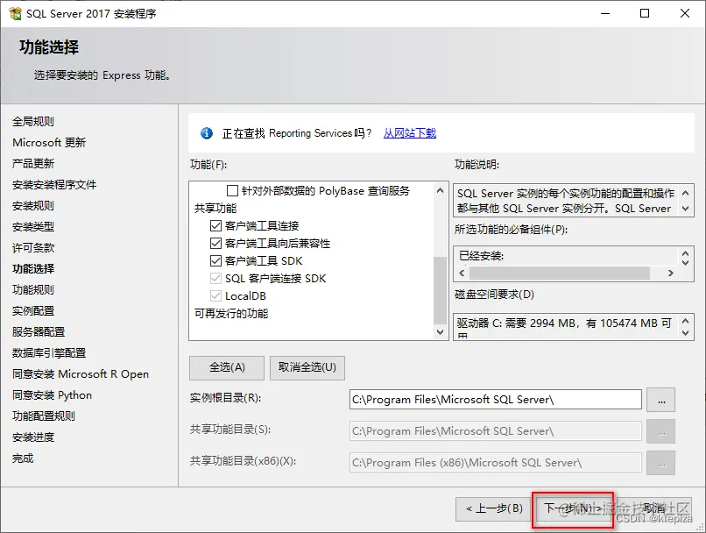
Task: Uncheck 客户端工具 SDK checkbox
Action: [x=215, y=261]
